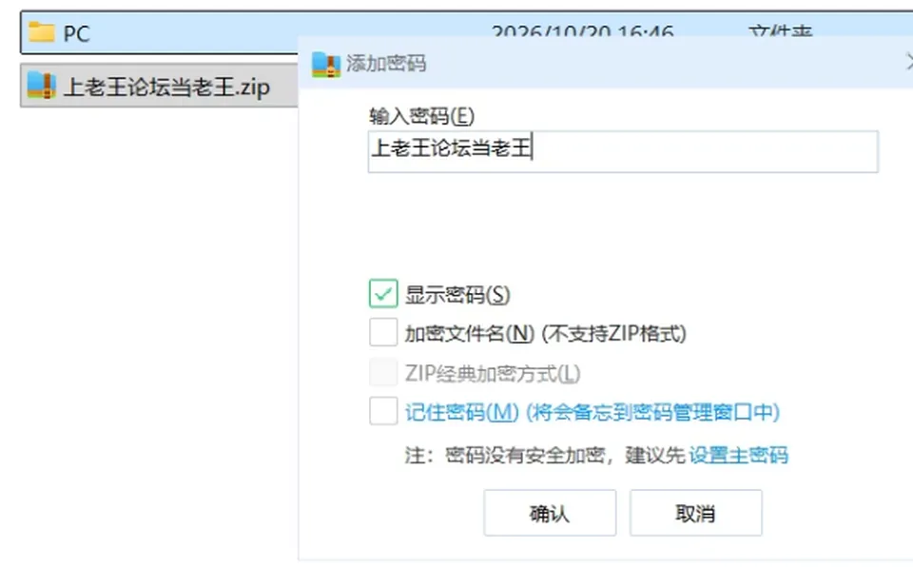Click the zip archive icon for 上老王论坛当老王.zip
Image resolution: width=913 pixels, height=588 pixels.
(41, 86)
